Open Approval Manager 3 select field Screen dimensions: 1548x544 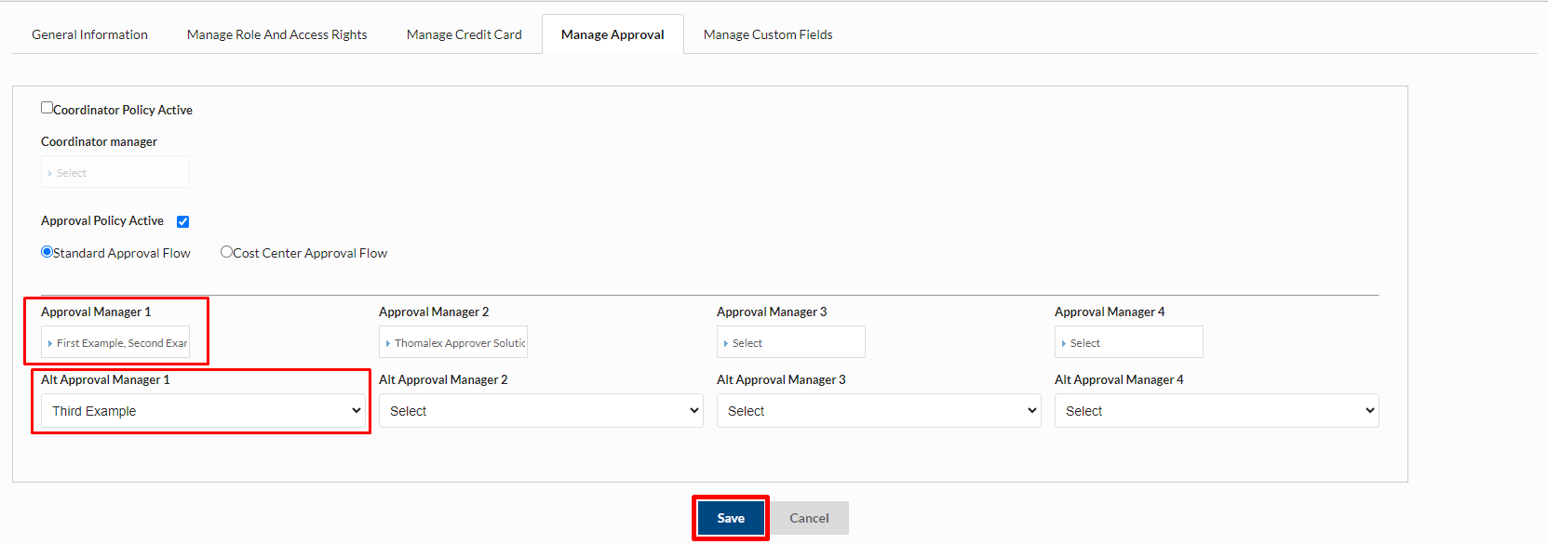pyautogui.click(x=791, y=342)
